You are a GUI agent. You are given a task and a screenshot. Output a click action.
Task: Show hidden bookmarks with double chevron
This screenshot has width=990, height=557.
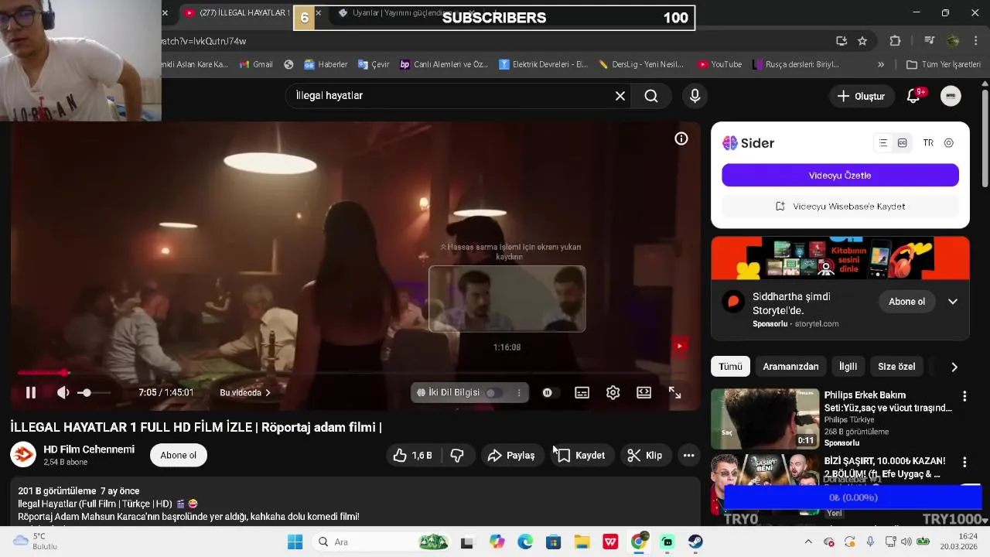pyautogui.click(x=880, y=64)
